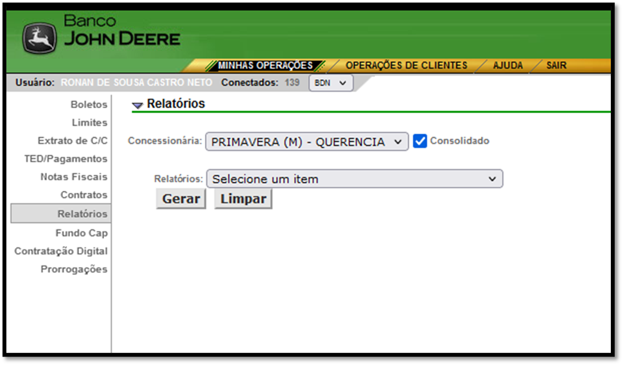Open Notas Fiscais in the sidebar
Viewport: 623px width, 365px height.
pyautogui.click(x=74, y=177)
